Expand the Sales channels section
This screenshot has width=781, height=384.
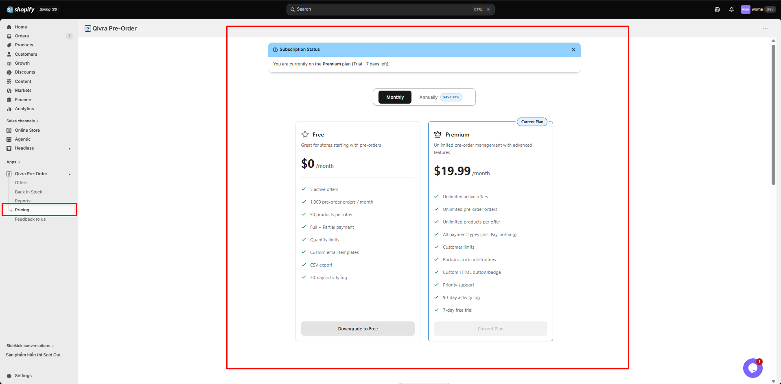click(x=22, y=121)
